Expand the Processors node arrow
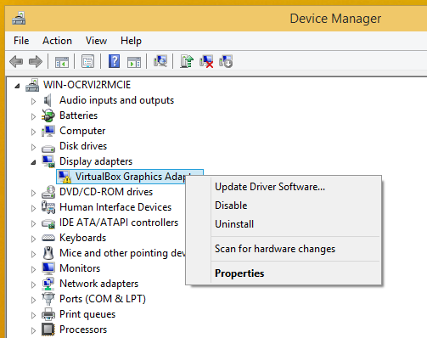This screenshot has height=338, width=427. click(x=33, y=330)
